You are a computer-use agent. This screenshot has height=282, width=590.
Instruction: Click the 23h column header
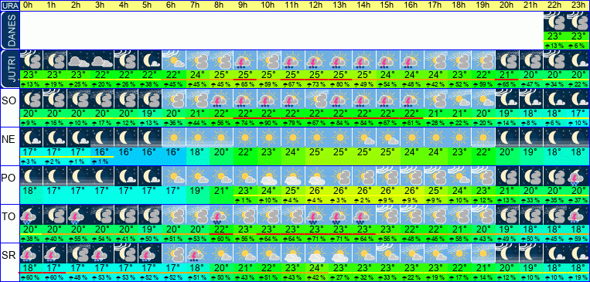coord(578,5)
